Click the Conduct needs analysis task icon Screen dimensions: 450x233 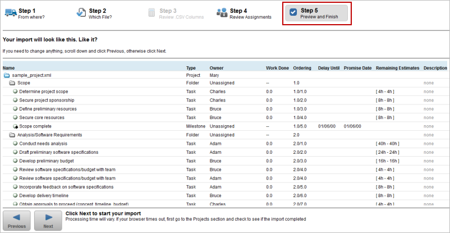click(15, 144)
